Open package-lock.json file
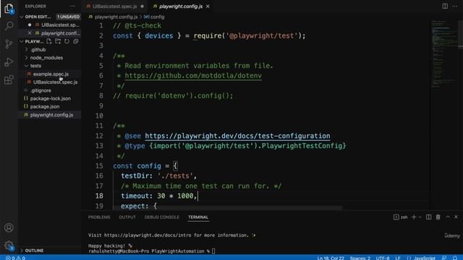This screenshot has width=463, height=260. pos(50,98)
